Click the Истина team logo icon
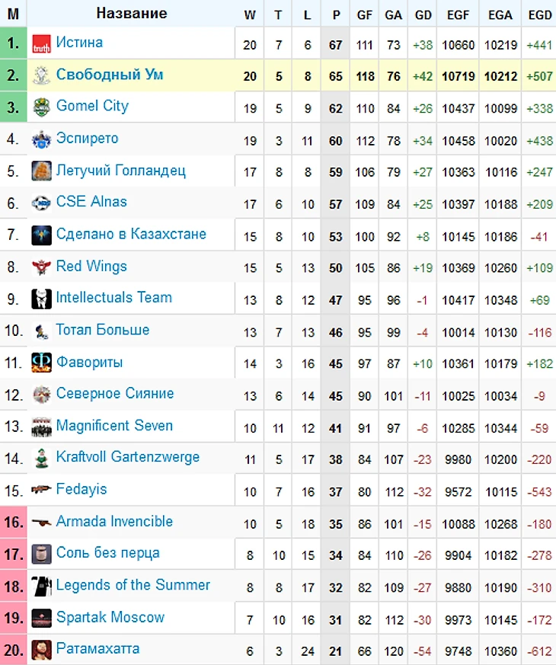The width and height of the screenshot is (556, 665). point(42,45)
